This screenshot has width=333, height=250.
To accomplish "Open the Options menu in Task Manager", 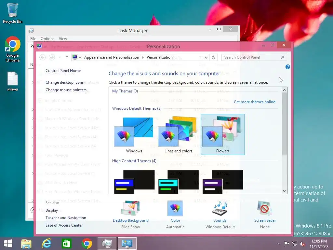I will (x=47, y=39).
